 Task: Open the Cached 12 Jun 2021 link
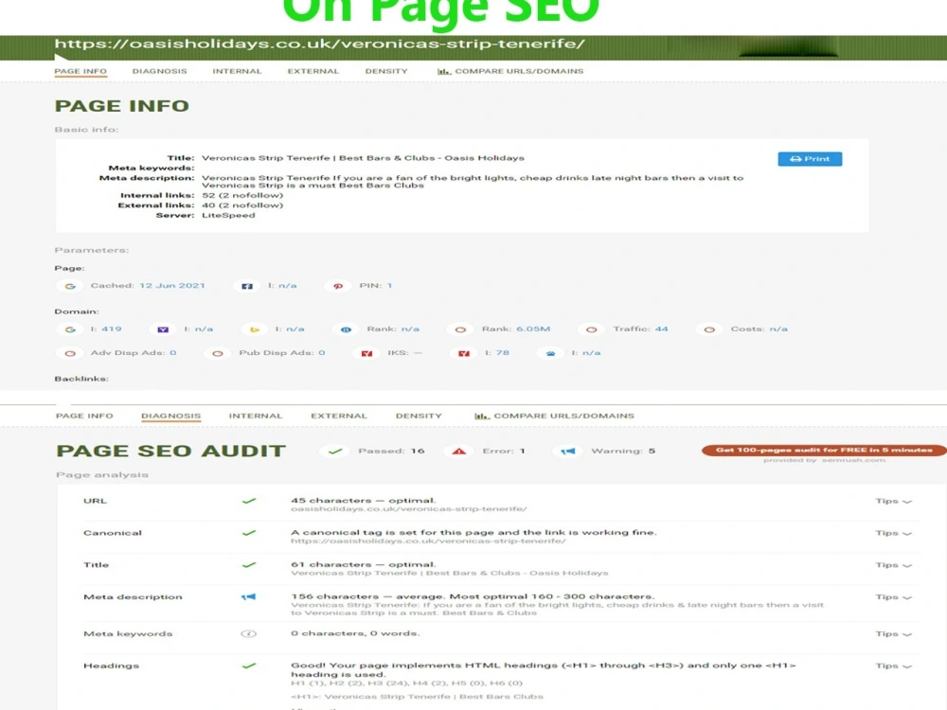(x=172, y=286)
